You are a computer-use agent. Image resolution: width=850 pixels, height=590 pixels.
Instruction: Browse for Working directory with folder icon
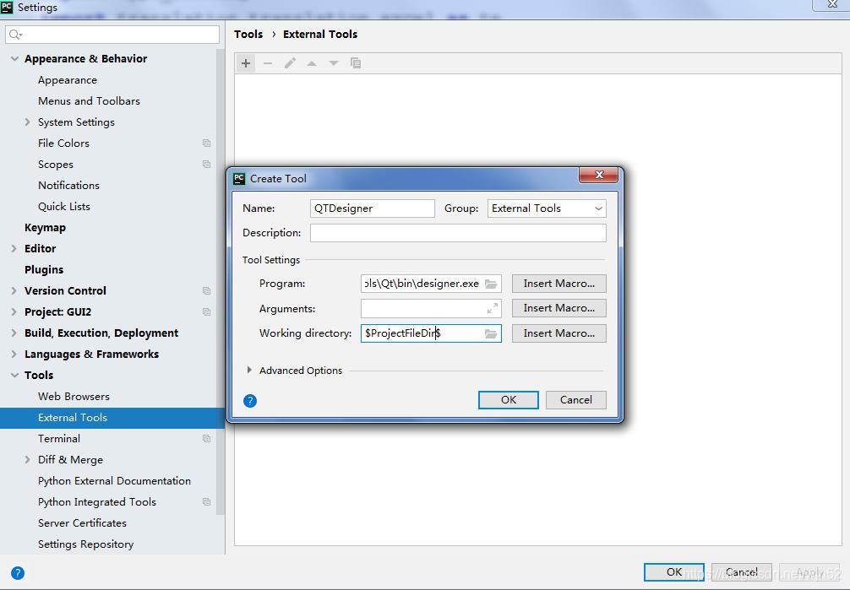(491, 333)
